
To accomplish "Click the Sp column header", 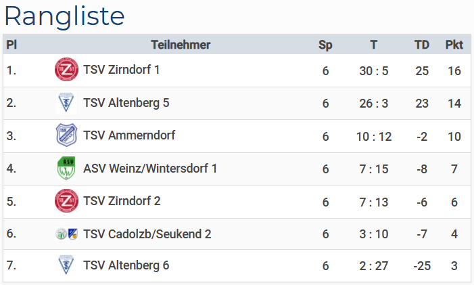I will (325, 45).
